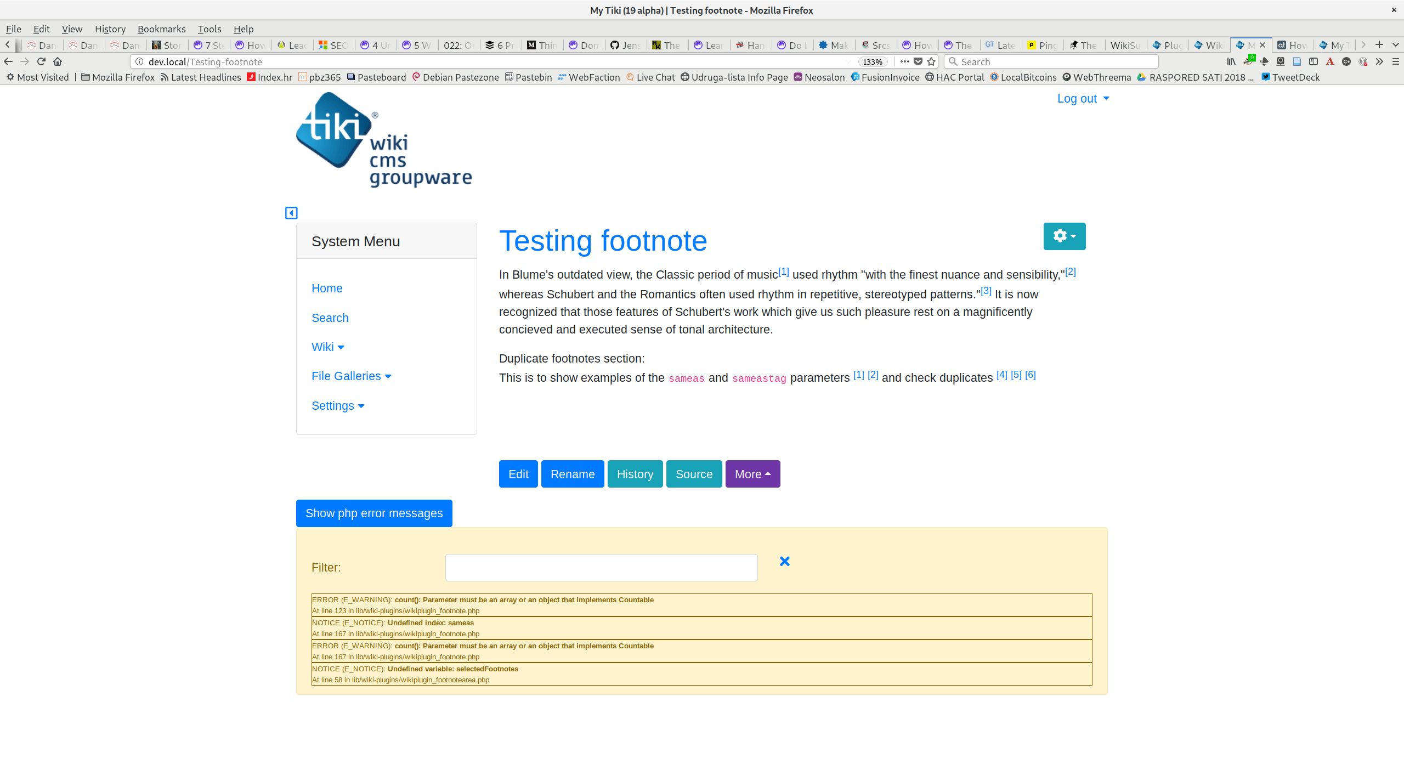Viewport: 1404px width, 775px height.
Task: Toggle the Firefox sidebar view icon
Action: (x=1314, y=61)
